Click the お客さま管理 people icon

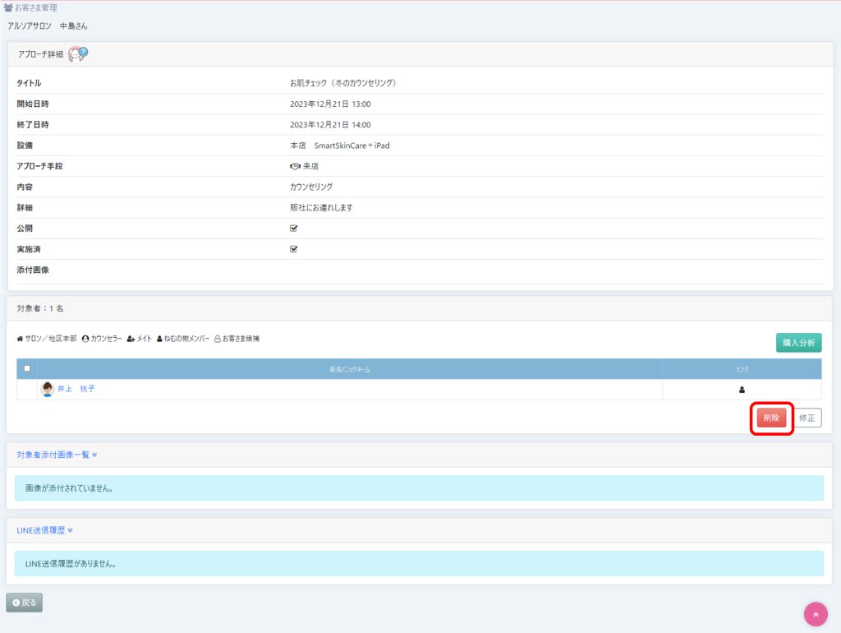pos(8,8)
